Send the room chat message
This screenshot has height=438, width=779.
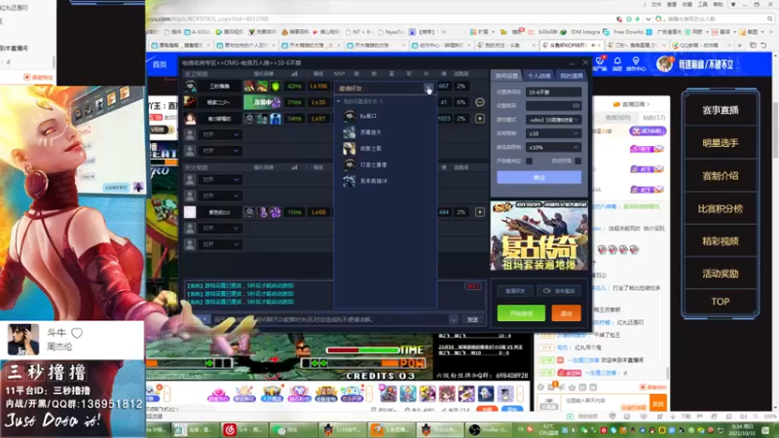point(472,320)
